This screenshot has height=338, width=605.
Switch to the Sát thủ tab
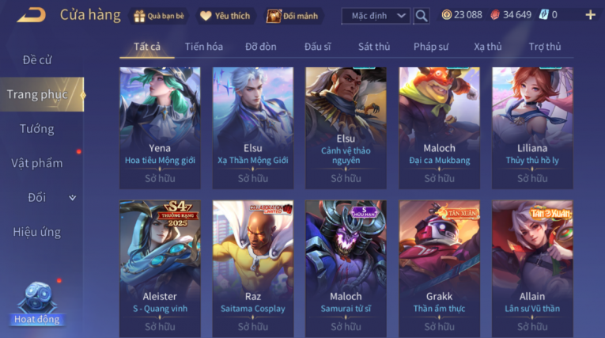[x=374, y=47]
